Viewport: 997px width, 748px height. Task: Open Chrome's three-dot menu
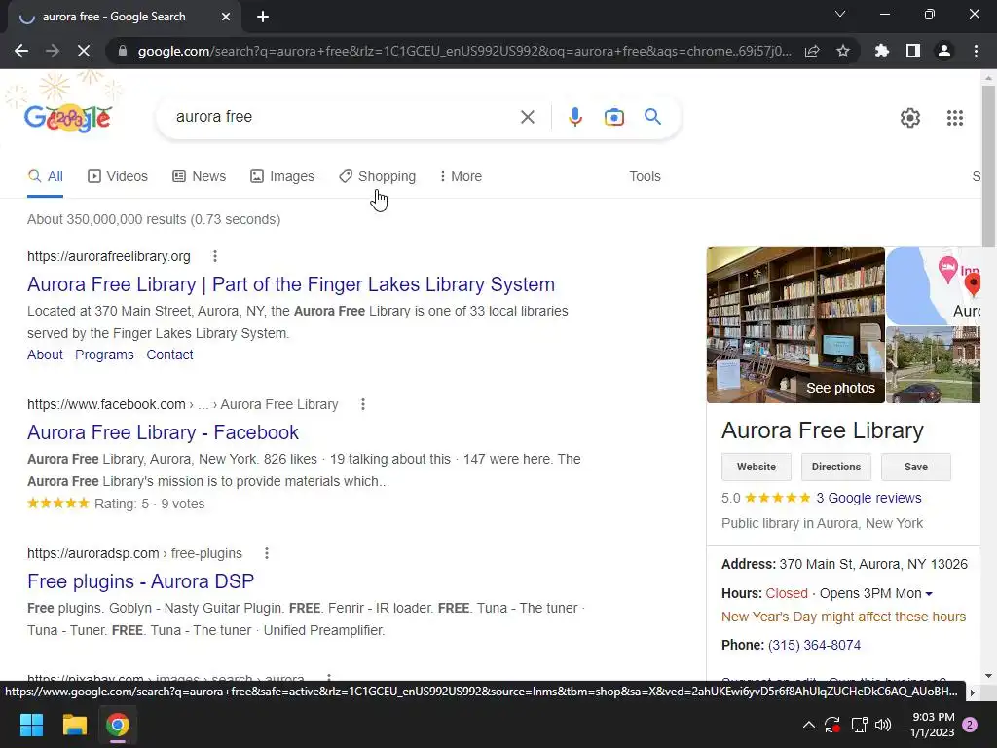point(976,51)
